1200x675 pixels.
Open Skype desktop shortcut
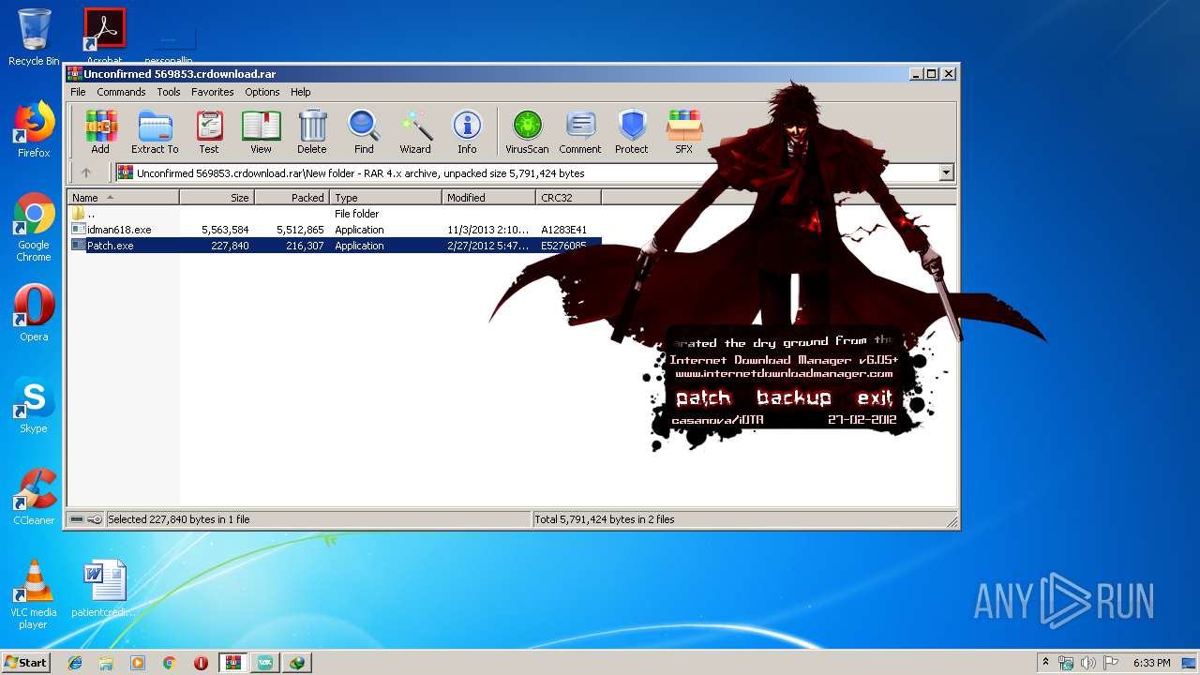[x=34, y=405]
